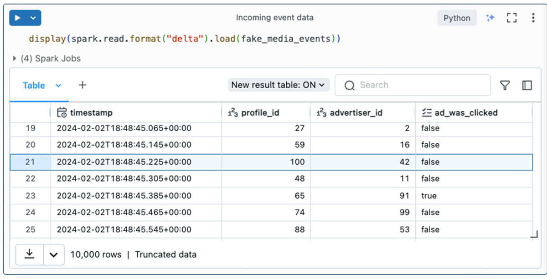
Task: Sort by the timestamp column header
Action: tap(91, 113)
